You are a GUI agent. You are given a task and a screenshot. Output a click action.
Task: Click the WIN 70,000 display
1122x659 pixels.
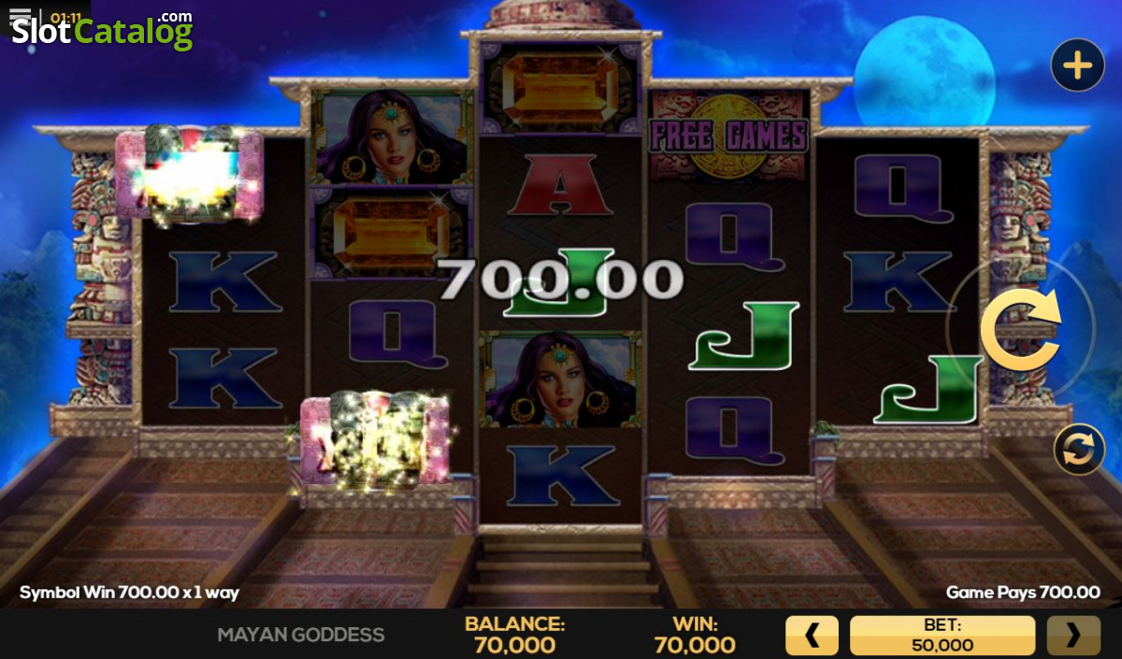click(x=695, y=635)
